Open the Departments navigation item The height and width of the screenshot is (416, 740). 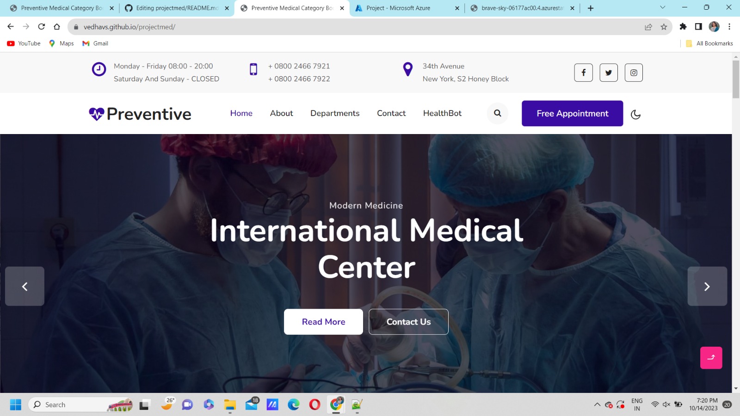point(335,113)
